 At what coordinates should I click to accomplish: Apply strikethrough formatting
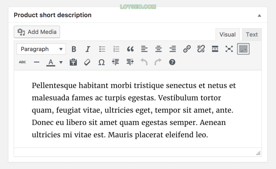pyautogui.click(x=22, y=62)
